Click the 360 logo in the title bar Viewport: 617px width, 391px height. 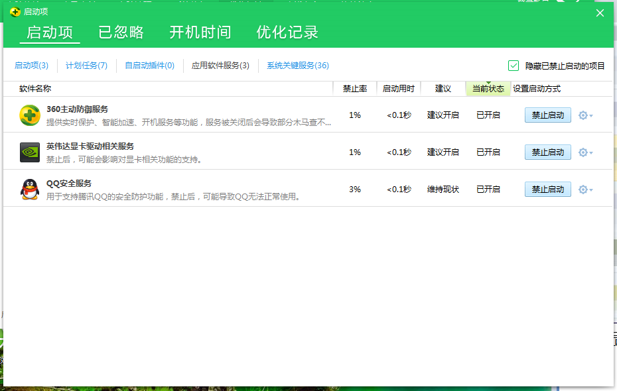point(15,13)
